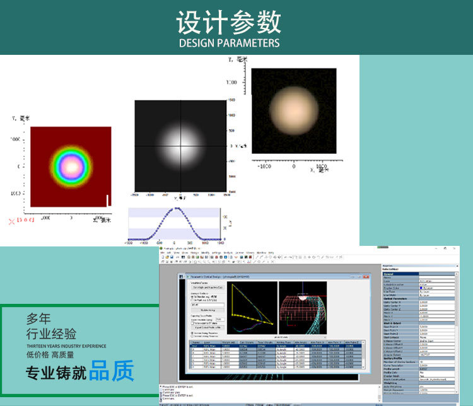This screenshot has height=406, width=473.
Task: Click the blue Display Color swatch
Action: coord(421,288)
